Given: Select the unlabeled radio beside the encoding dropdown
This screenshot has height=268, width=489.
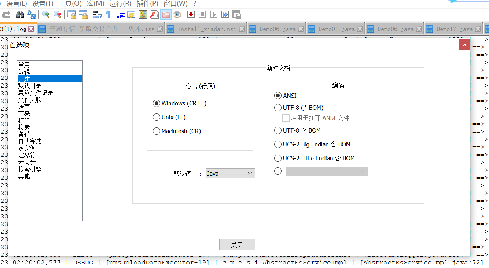Looking at the screenshot, I should (x=278, y=171).
